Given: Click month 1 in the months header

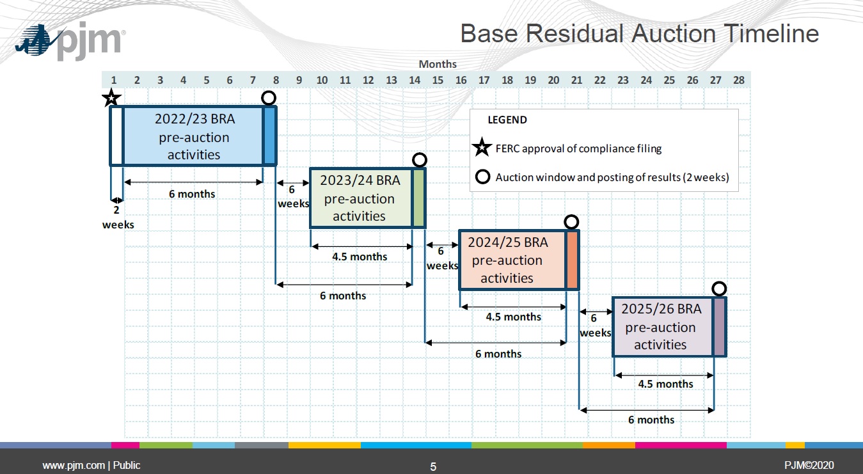Looking at the screenshot, I should [x=114, y=80].
